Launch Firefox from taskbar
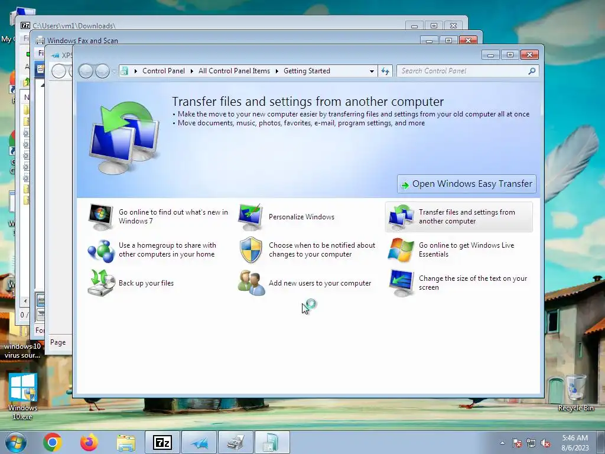The height and width of the screenshot is (454, 605). (89, 442)
